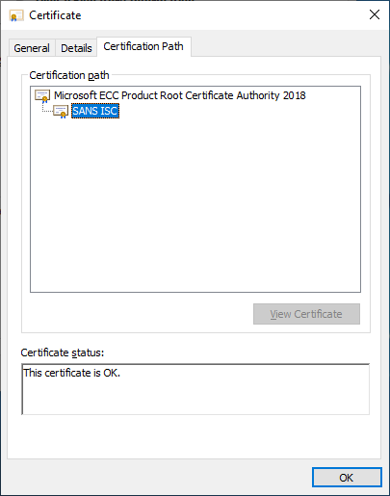This screenshot has height=496, width=390.
Task: Click the "Certificate" window title text
Action: click(55, 15)
